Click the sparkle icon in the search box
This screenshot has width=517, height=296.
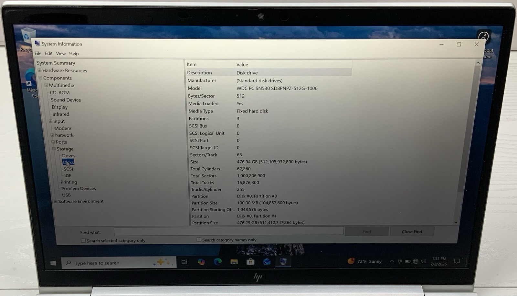pyautogui.click(x=163, y=262)
